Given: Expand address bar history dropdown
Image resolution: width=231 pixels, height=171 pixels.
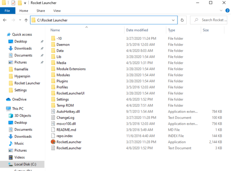Looking at the screenshot, I should (x=173, y=20).
